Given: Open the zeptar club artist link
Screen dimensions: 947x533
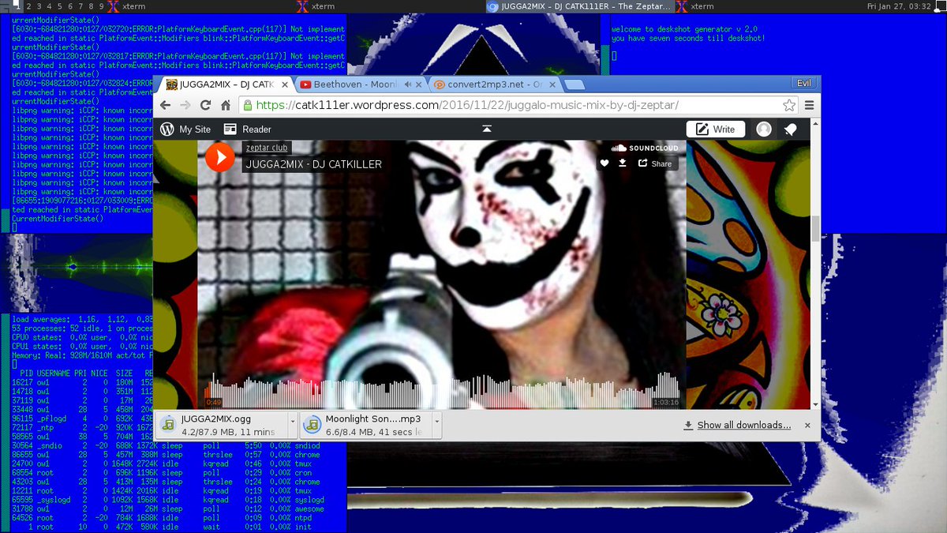Looking at the screenshot, I should 267,148.
